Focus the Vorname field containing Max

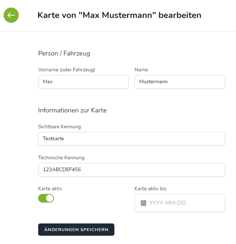[83, 82]
